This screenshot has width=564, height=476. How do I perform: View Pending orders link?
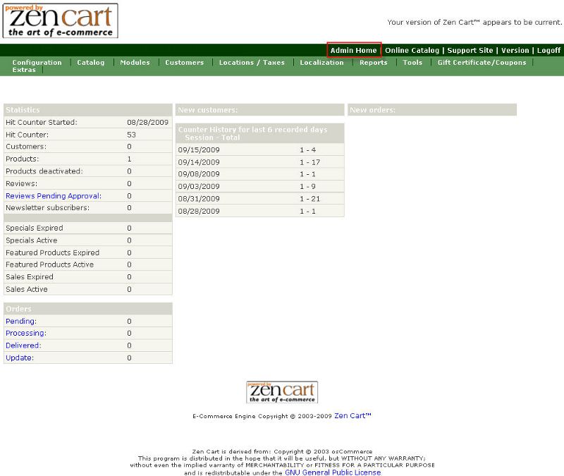point(20,322)
